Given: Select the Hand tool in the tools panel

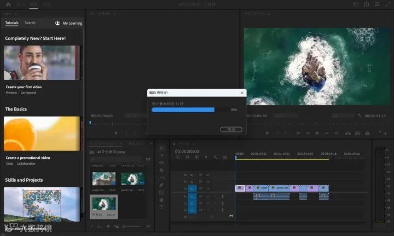Looking at the screenshot, I should [x=162, y=200].
